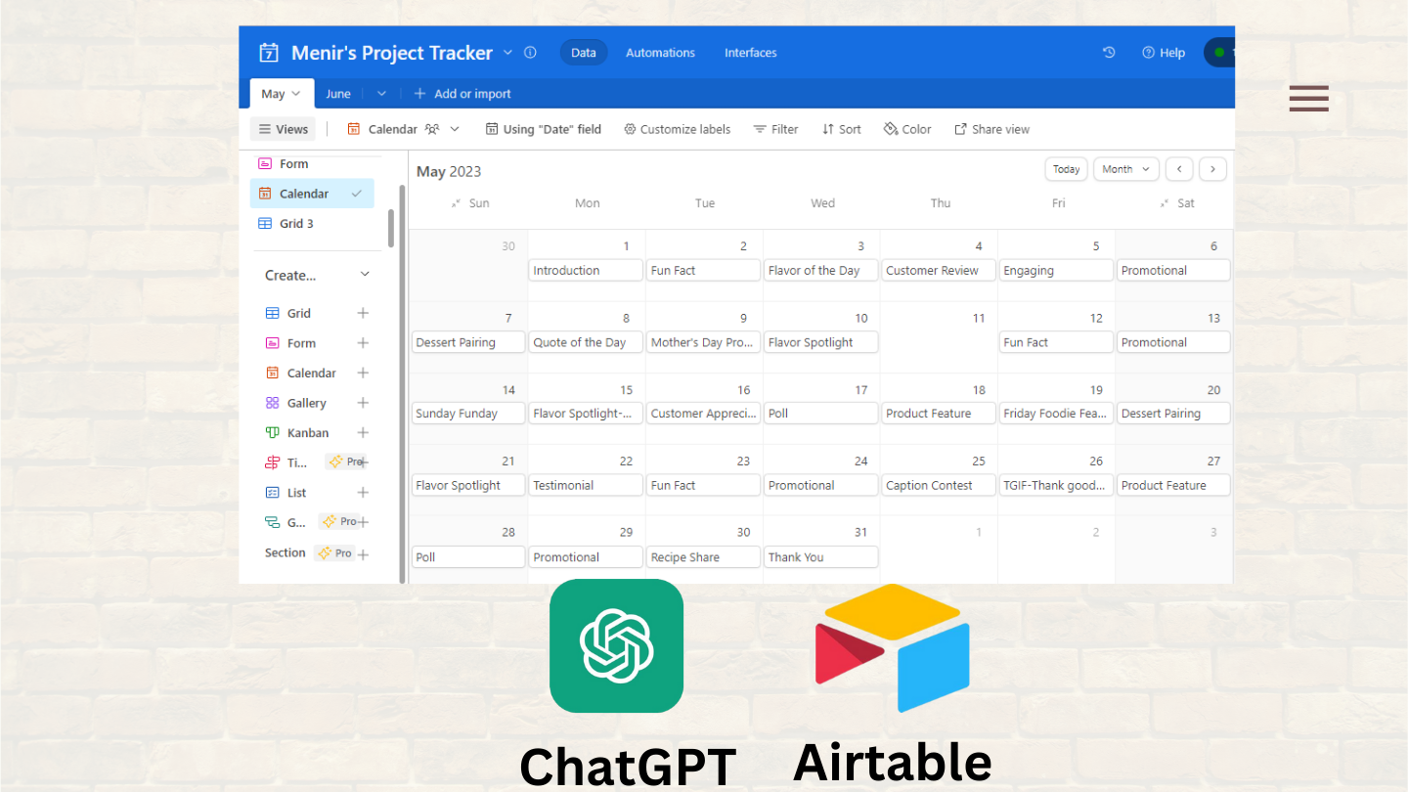Open the Recipe Share event
Screen dimensions: 1408x792
[703, 557]
